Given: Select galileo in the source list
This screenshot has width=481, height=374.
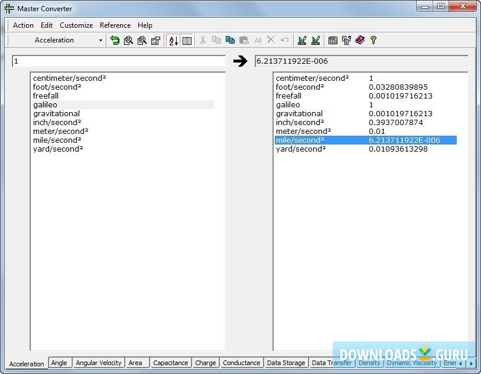Looking at the screenshot, I should (x=123, y=105).
